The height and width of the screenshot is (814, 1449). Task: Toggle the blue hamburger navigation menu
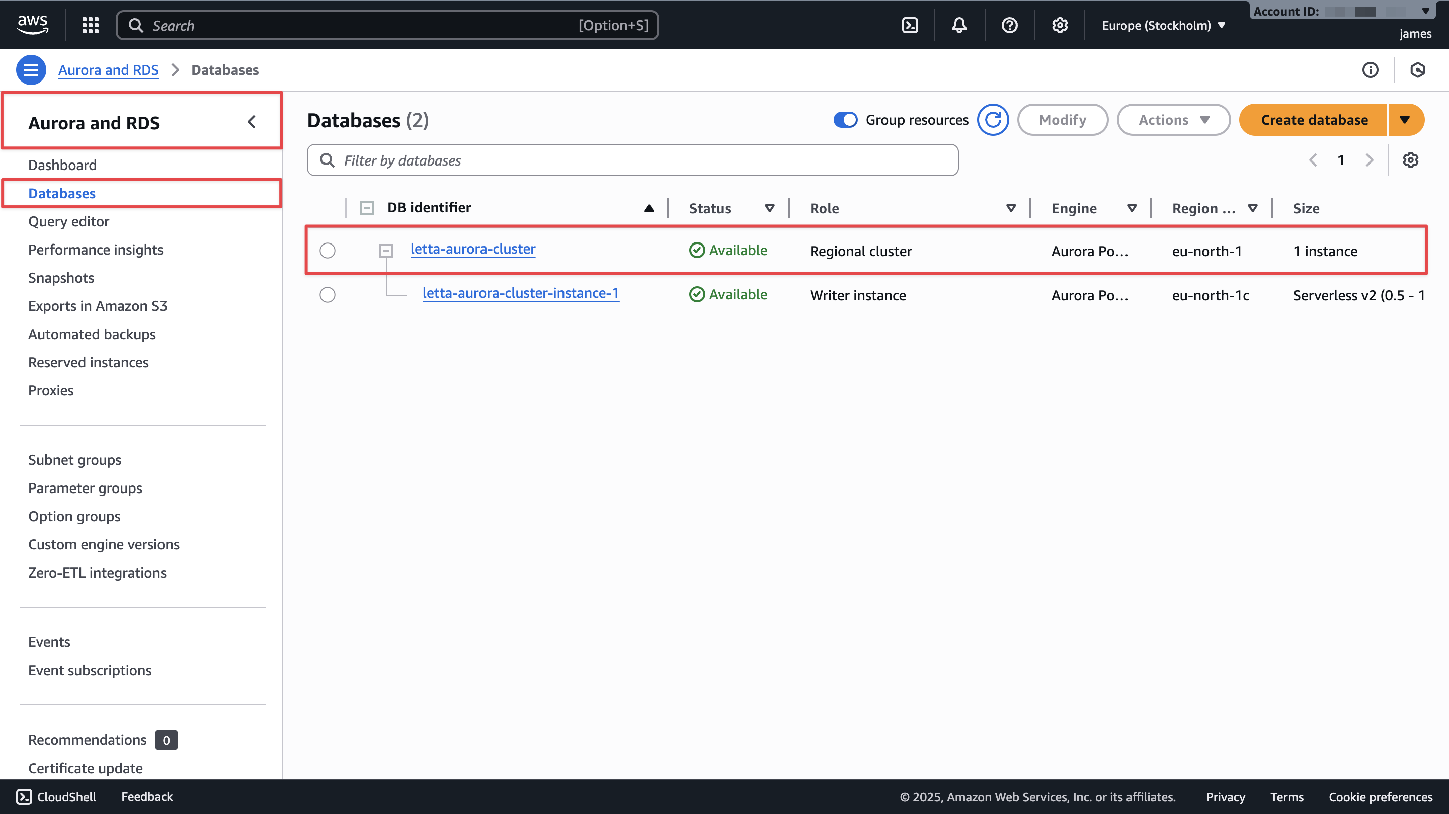[31, 70]
